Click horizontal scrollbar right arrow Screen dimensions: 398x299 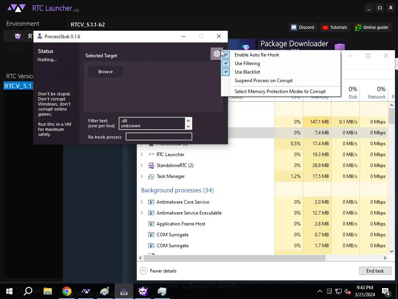pyautogui.click(x=385, y=258)
